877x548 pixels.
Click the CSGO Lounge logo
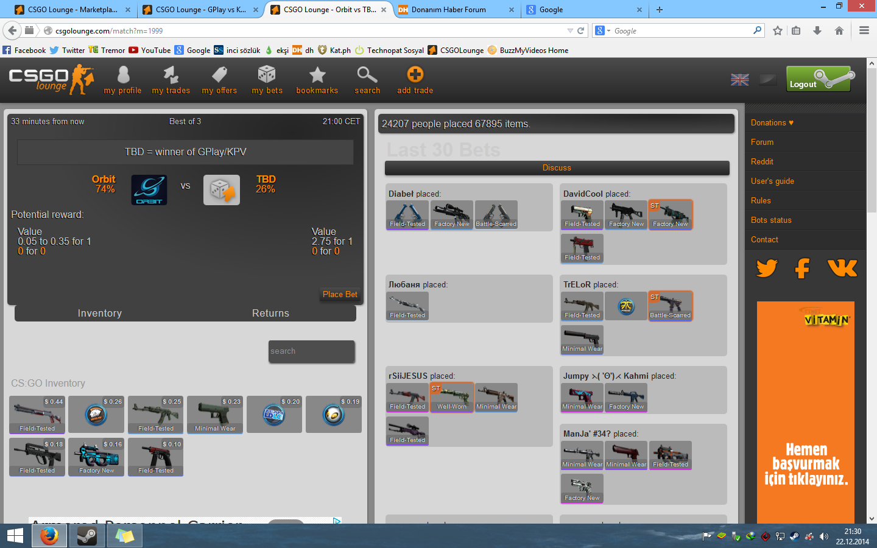(x=51, y=80)
